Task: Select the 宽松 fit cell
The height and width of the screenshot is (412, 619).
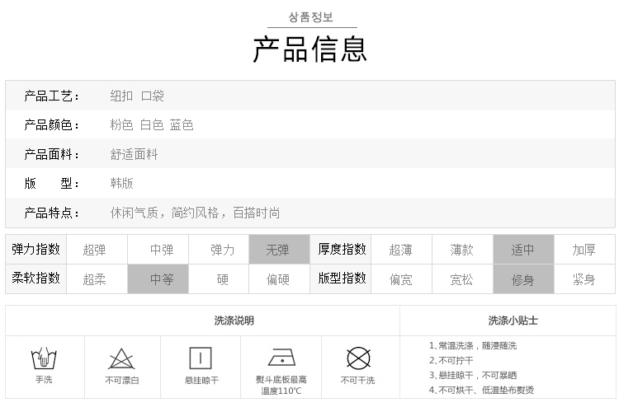Action: click(463, 279)
